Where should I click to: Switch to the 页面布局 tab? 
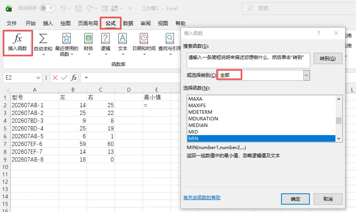(x=88, y=23)
